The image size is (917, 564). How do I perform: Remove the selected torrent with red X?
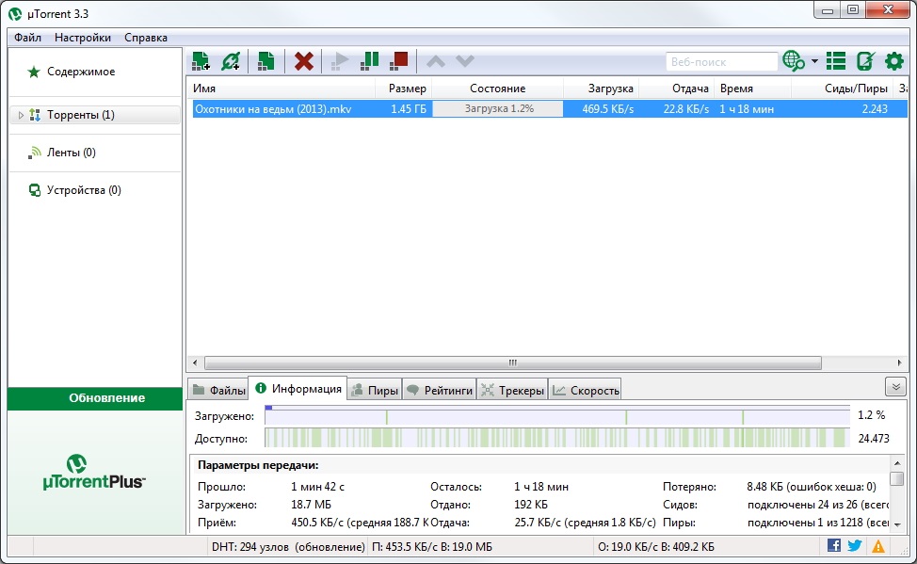[x=303, y=61]
